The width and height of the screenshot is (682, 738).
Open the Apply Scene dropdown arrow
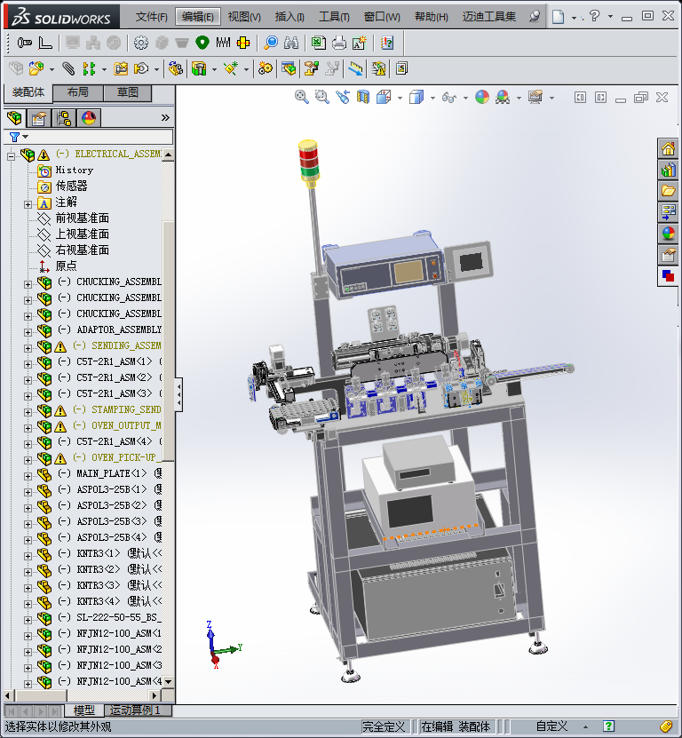519,98
